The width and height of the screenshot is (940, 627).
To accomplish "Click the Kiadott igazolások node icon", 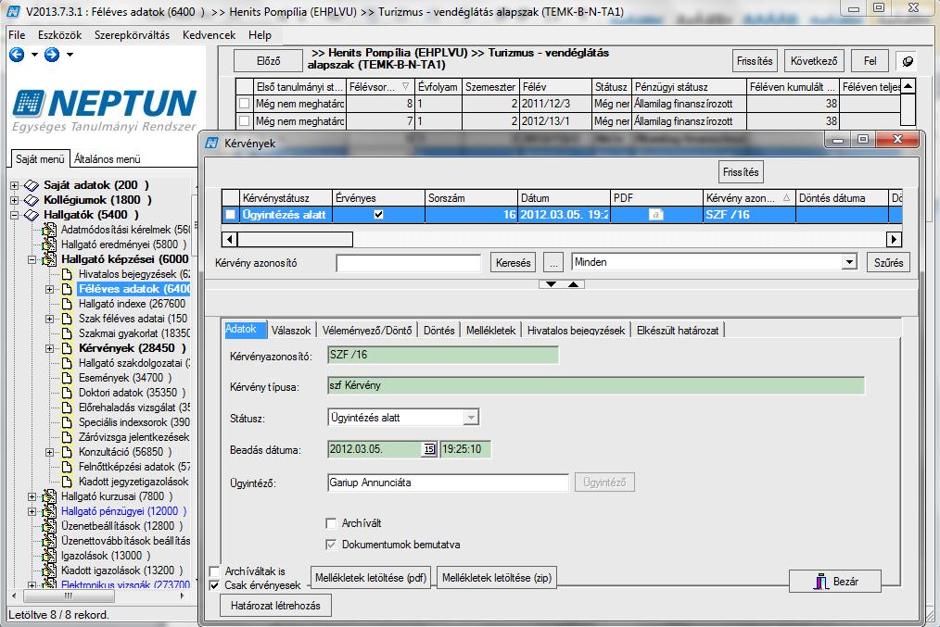I will (49, 571).
